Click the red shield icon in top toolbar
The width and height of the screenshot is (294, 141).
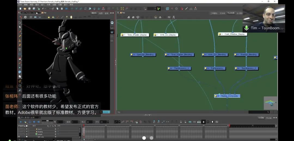(x=182, y=9)
